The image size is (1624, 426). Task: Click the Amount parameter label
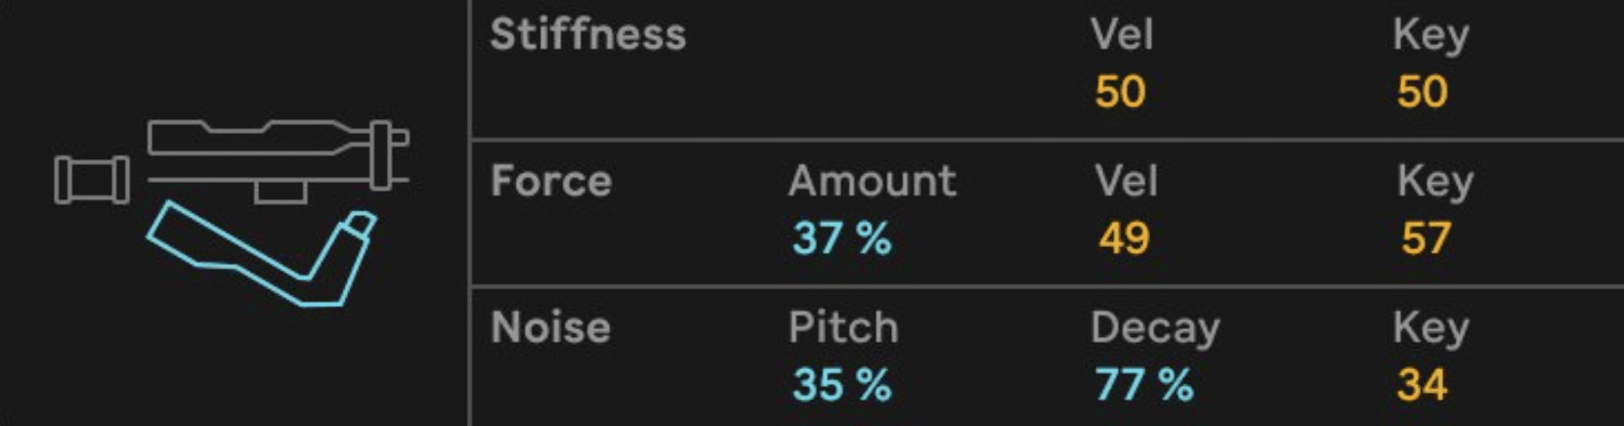tap(873, 181)
